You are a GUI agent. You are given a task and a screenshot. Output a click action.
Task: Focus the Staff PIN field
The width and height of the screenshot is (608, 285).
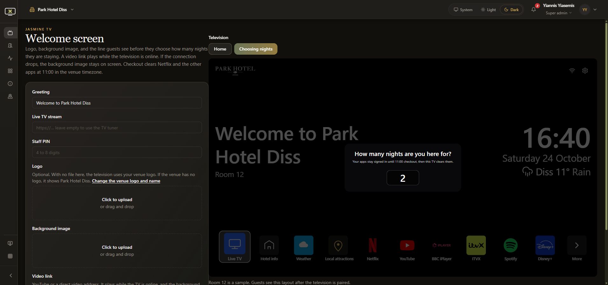(x=117, y=152)
